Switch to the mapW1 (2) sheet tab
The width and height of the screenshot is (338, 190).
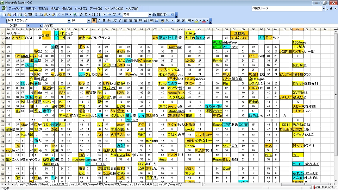[95, 184]
